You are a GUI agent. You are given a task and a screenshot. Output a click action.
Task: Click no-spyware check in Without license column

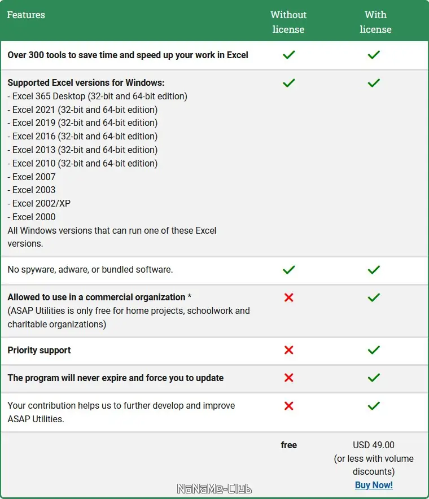tap(289, 270)
